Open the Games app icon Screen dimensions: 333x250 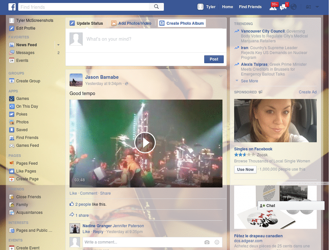click(12, 99)
